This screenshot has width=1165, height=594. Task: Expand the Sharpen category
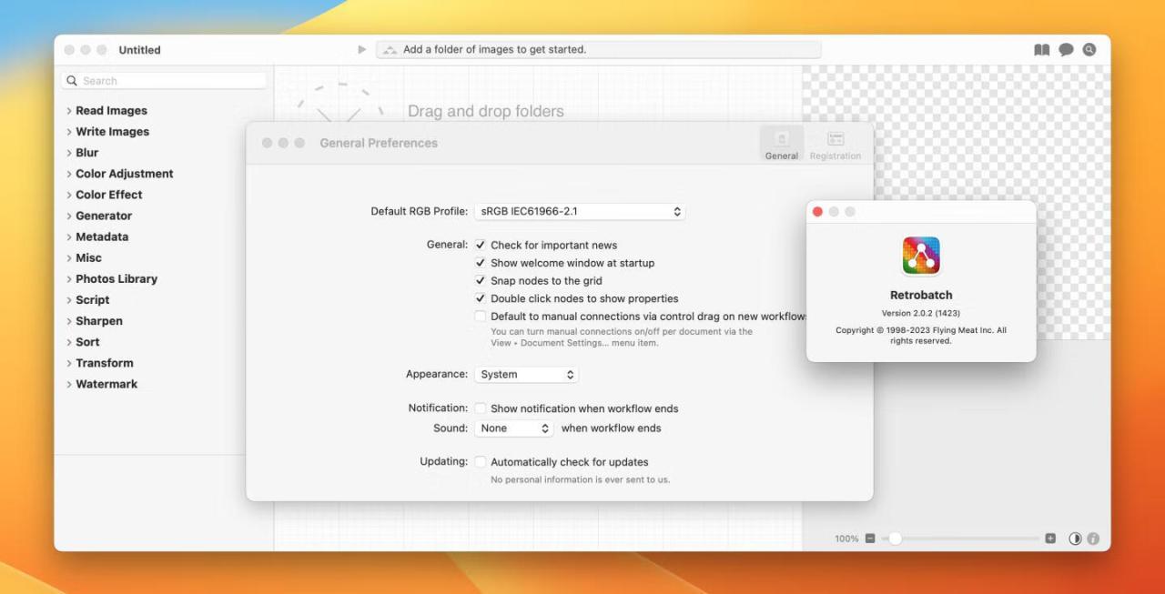tap(69, 321)
